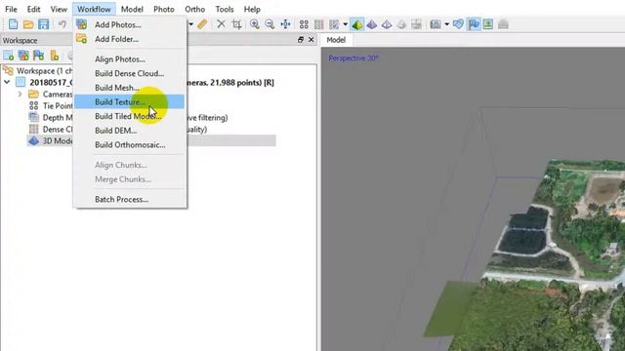This screenshot has height=351, width=625.
Task: Click the greyed-out last toolbar icon
Action: (503, 24)
